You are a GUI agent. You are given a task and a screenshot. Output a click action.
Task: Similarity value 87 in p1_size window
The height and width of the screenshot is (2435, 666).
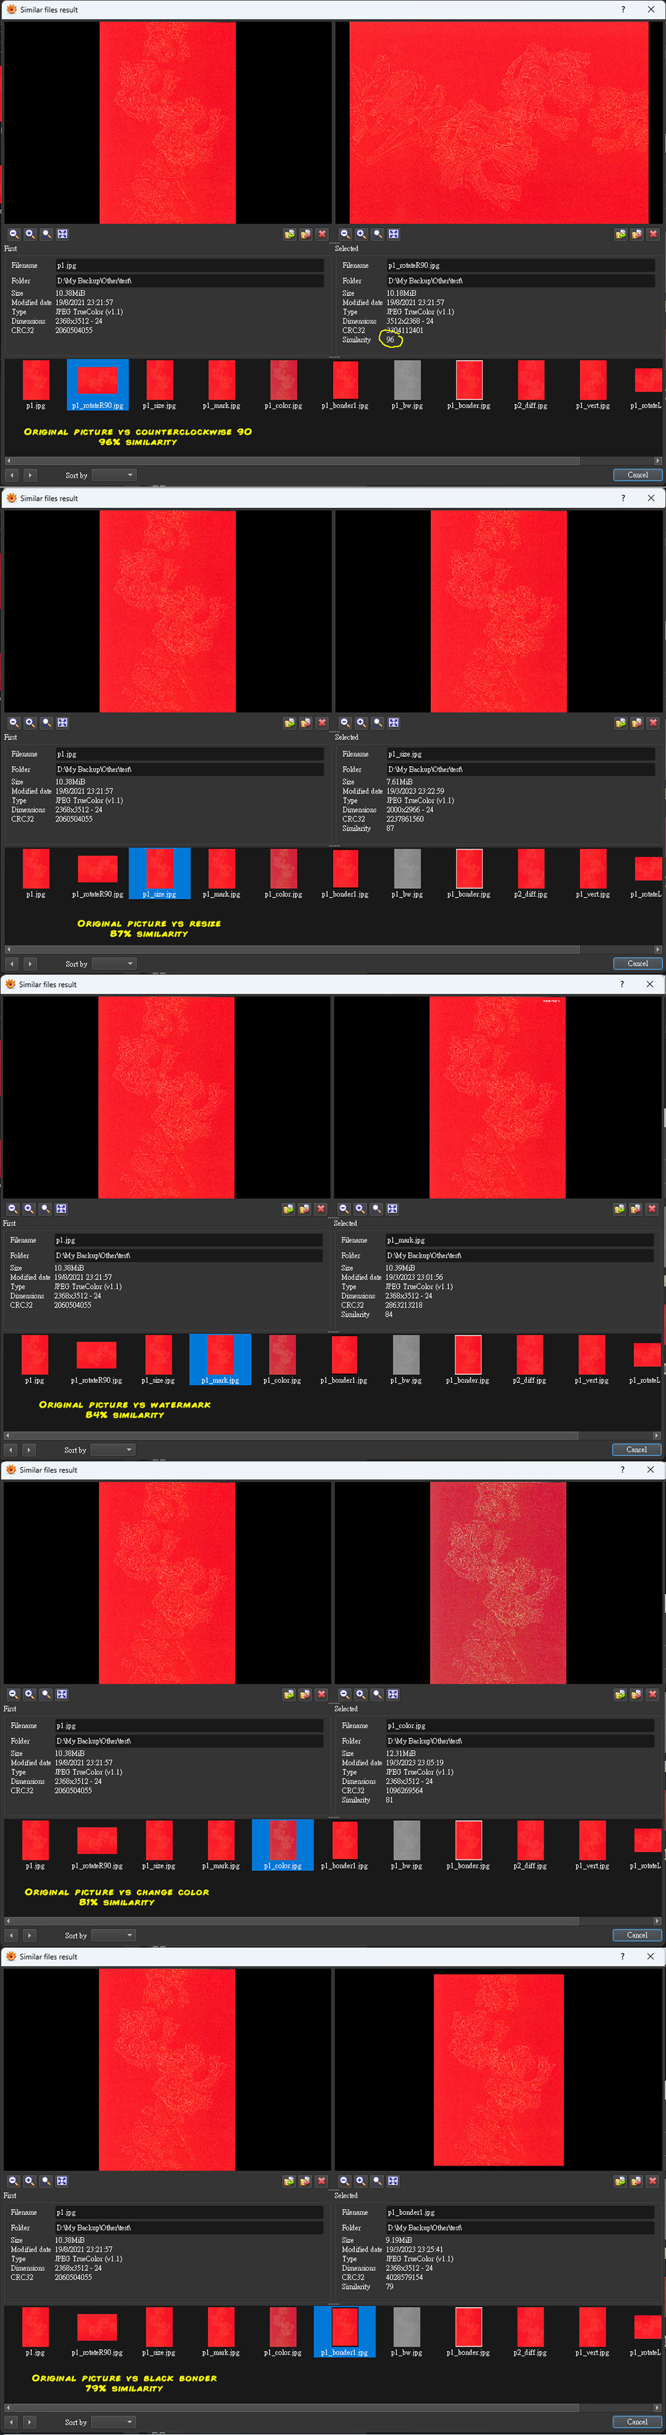(390, 828)
